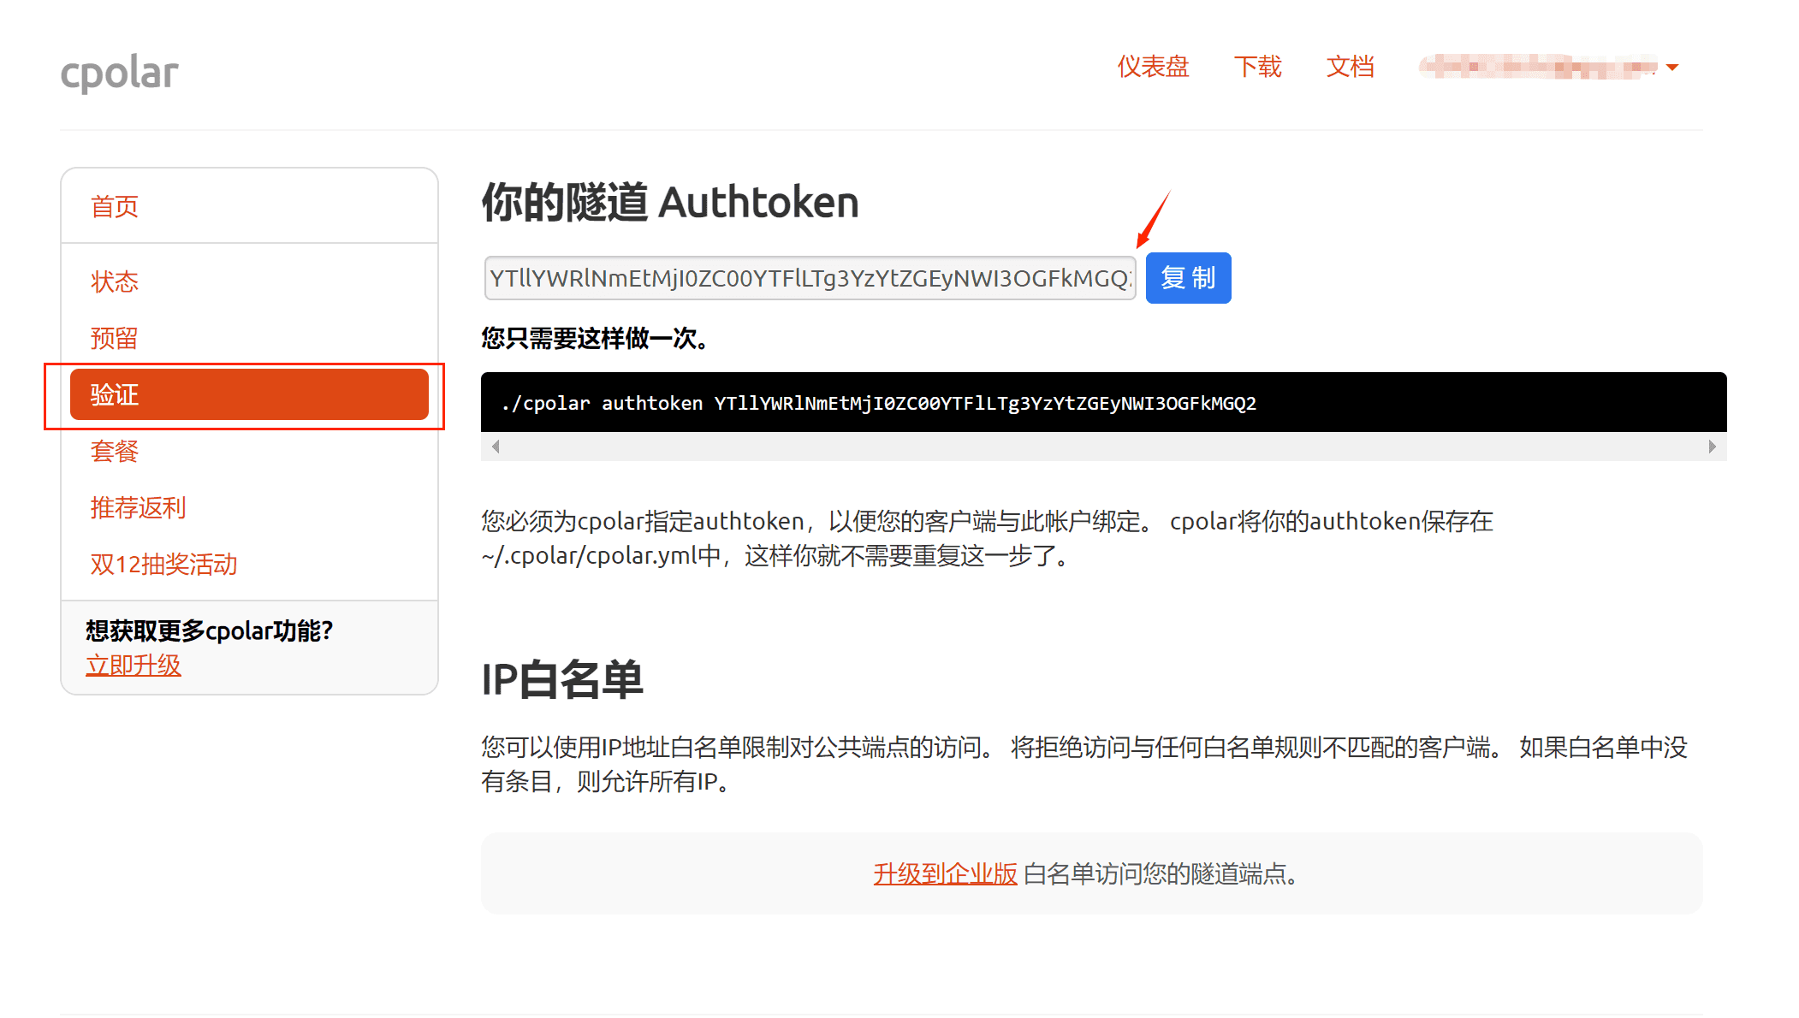Click the 立即升级 link
Screen dimensions: 1799x1018
coord(134,665)
